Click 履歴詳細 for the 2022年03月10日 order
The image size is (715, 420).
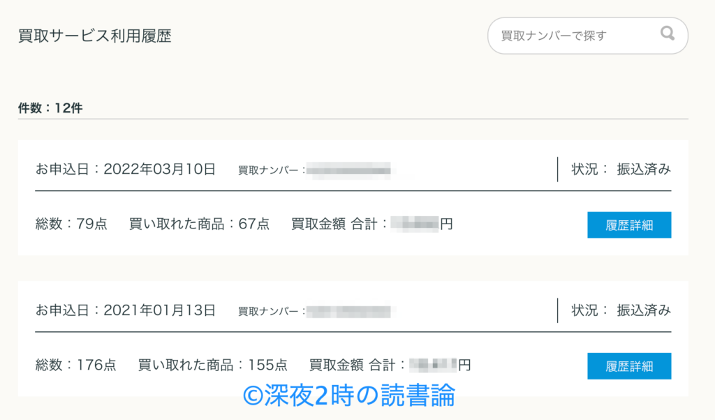(629, 224)
